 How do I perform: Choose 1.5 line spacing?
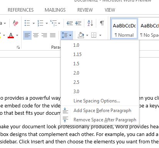tap(100, 64)
